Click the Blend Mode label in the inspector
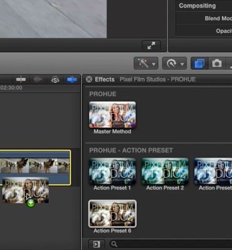The width and height of the screenshot is (232, 250). [218, 18]
